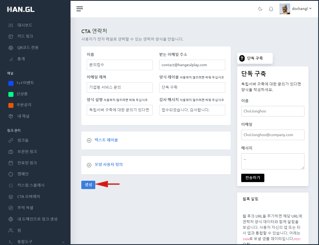Open 내 도메인으로 링크 생성 page
Screen dimensions: 319x245
click(x=37, y=219)
